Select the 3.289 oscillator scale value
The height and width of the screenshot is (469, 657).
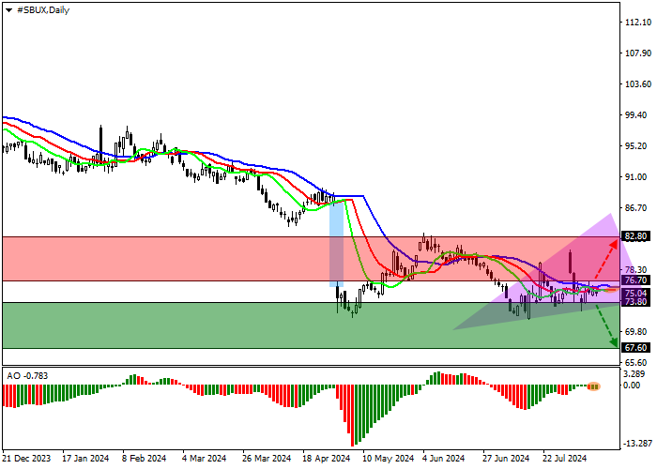click(x=634, y=374)
